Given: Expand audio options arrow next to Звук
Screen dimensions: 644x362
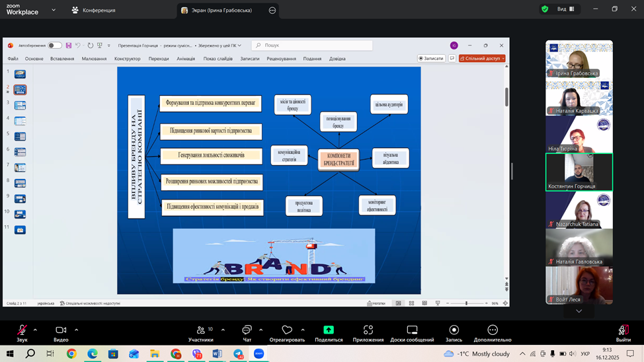Looking at the screenshot, I should point(35,330).
